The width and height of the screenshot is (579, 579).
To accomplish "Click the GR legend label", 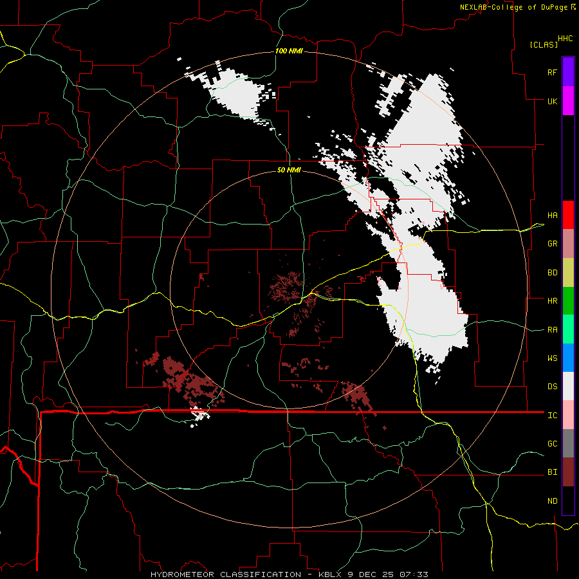I will [552, 244].
